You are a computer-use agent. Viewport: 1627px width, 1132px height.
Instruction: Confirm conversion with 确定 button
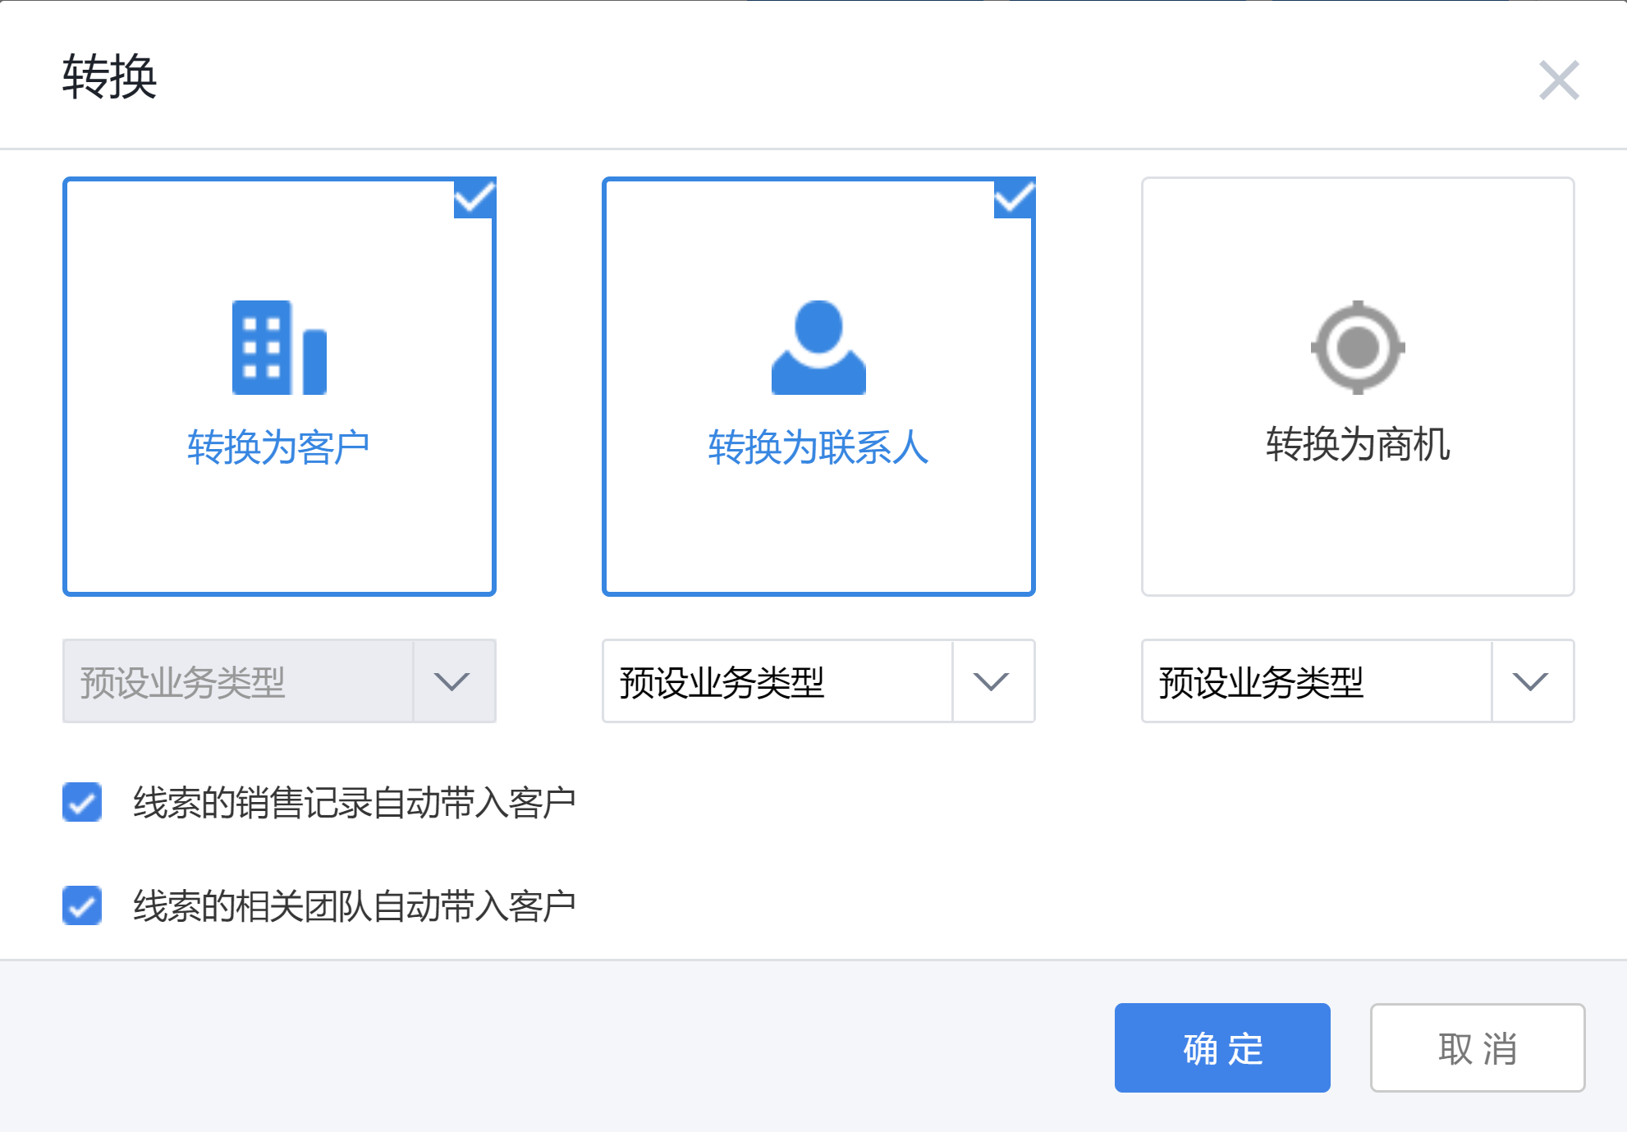[x=1222, y=1047]
